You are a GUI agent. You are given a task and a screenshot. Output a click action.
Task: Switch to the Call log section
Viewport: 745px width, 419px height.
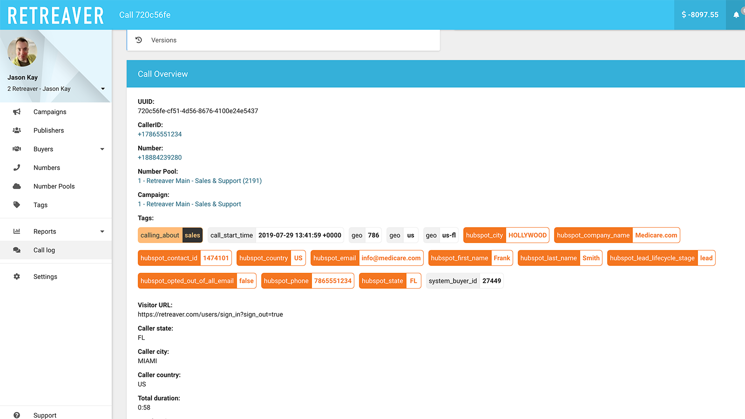click(x=44, y=250)
